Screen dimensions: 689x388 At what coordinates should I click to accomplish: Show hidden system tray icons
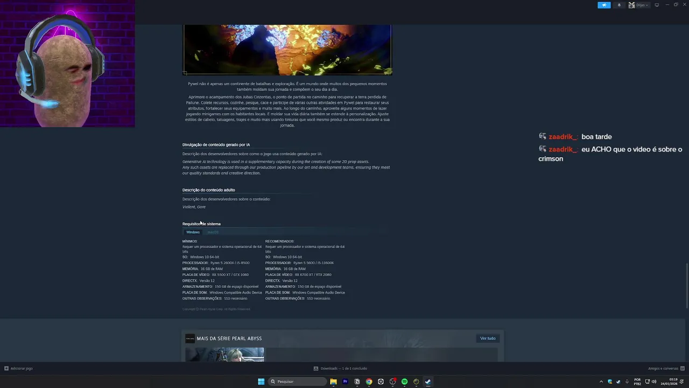601,382
